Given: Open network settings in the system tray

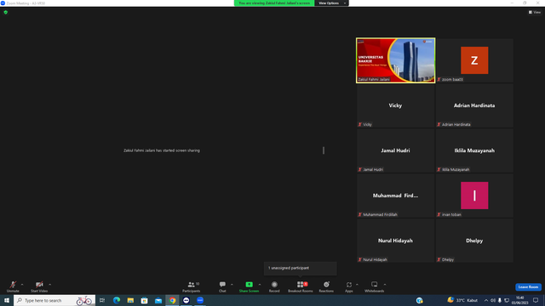Looking at the screenshot, I should click(507, 300).
